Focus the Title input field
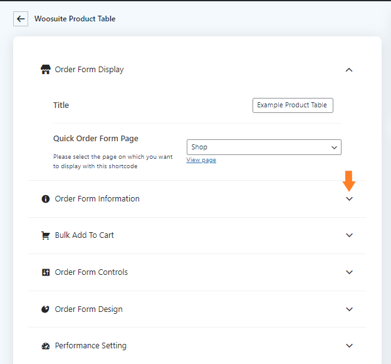Screen dimensions: 391x364 tap(293, 105)
